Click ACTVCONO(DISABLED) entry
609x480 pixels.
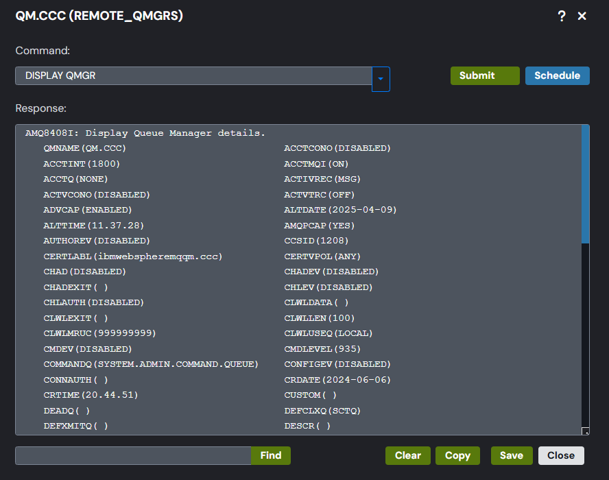point(97,195)
